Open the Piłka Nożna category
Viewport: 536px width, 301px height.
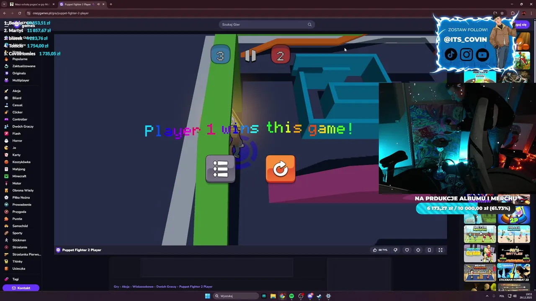point(20,197)
